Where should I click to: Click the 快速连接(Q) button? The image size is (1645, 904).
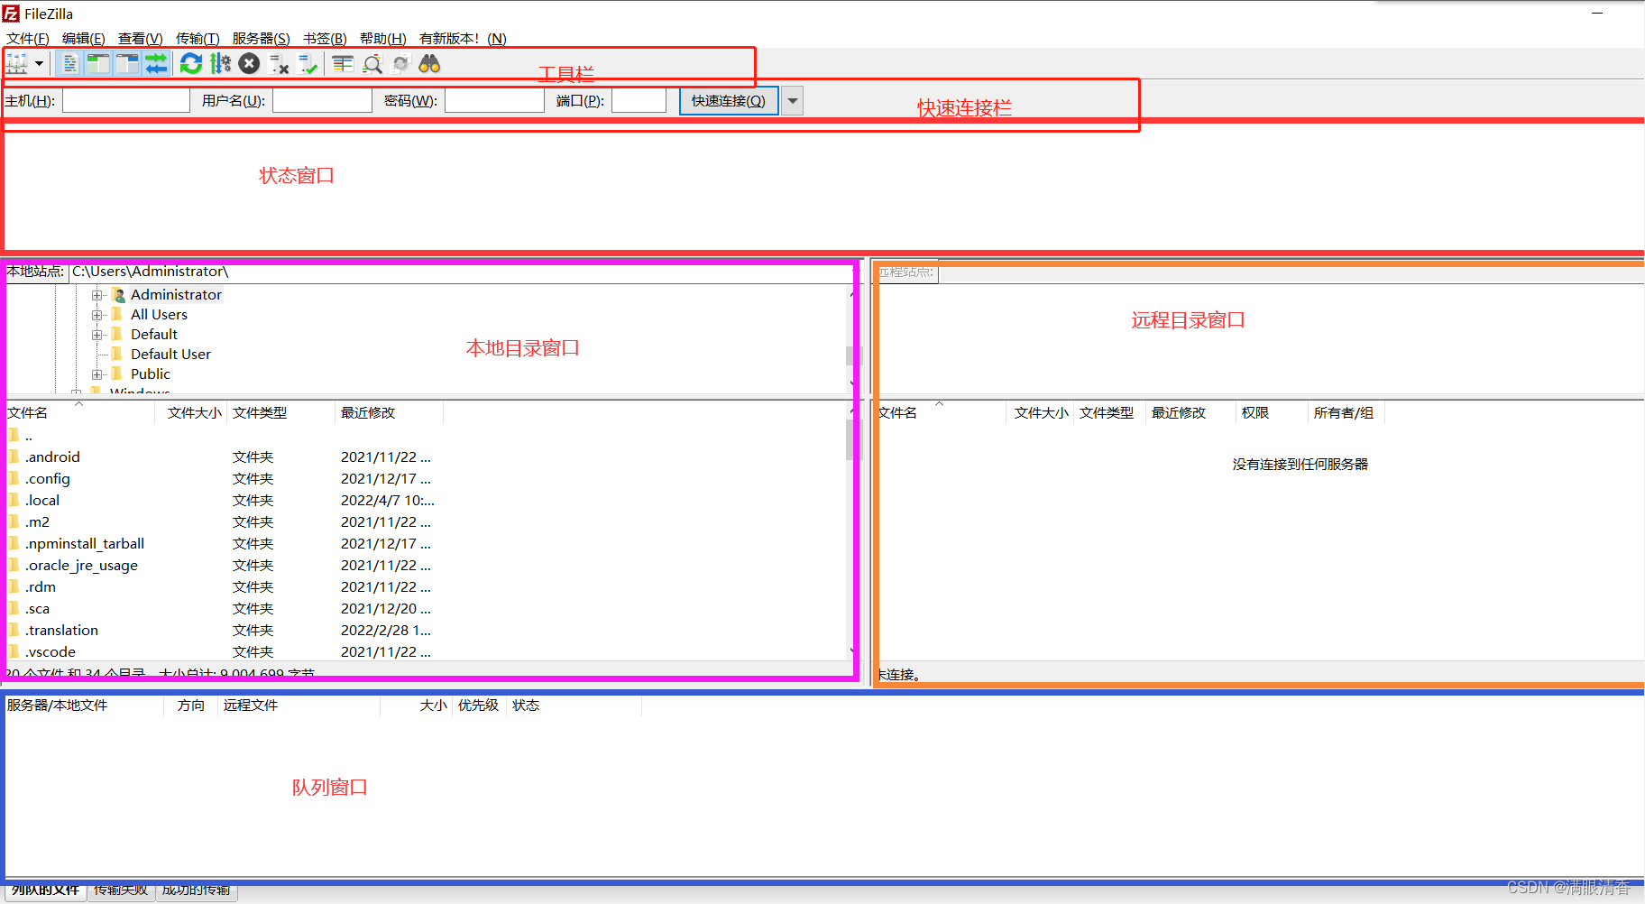pos(729,101)
